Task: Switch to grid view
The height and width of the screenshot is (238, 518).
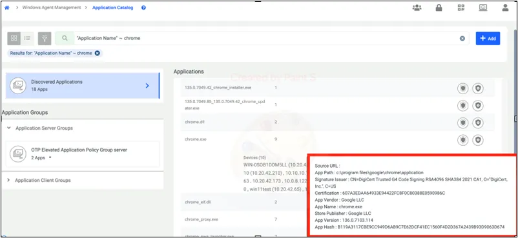Action: click(14, 39)
